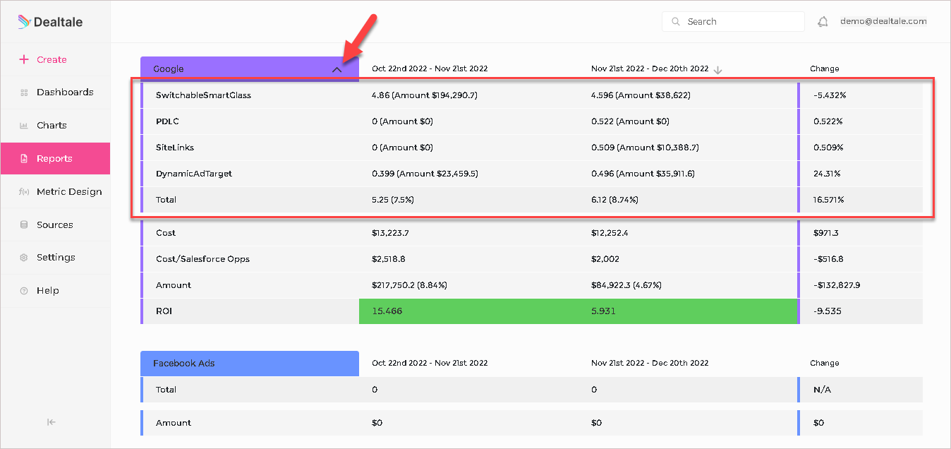Click change value 24.31%

[x=826, y=174]
